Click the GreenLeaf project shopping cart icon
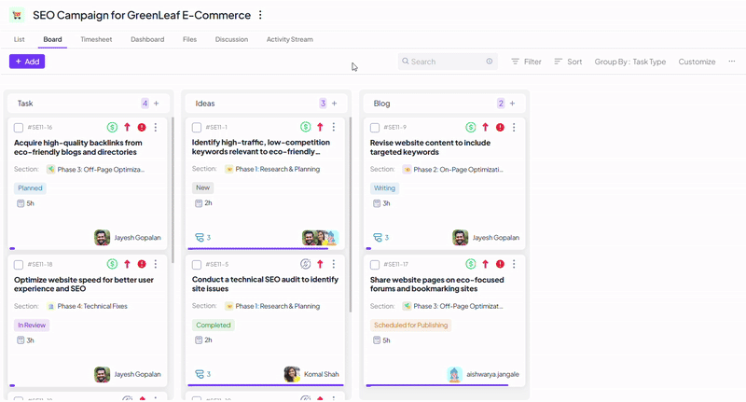 click(17, 15)
